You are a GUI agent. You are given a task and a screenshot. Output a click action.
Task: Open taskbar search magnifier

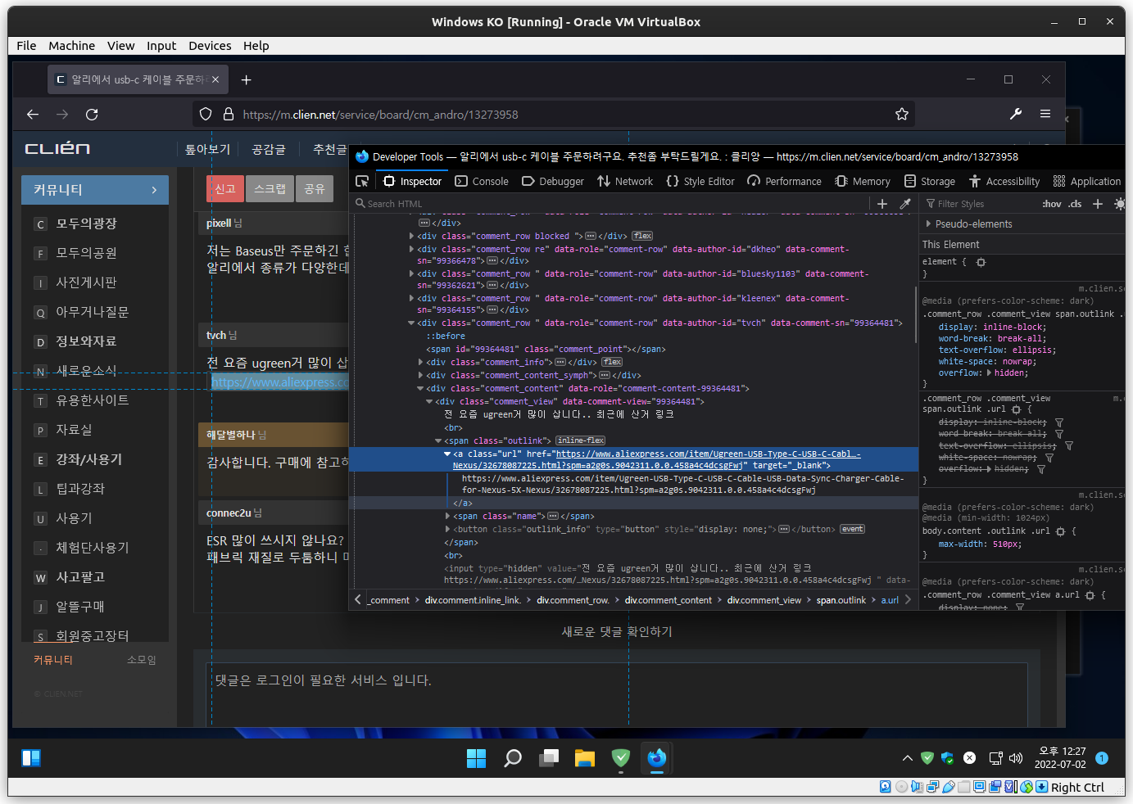[x=513, y=758]
